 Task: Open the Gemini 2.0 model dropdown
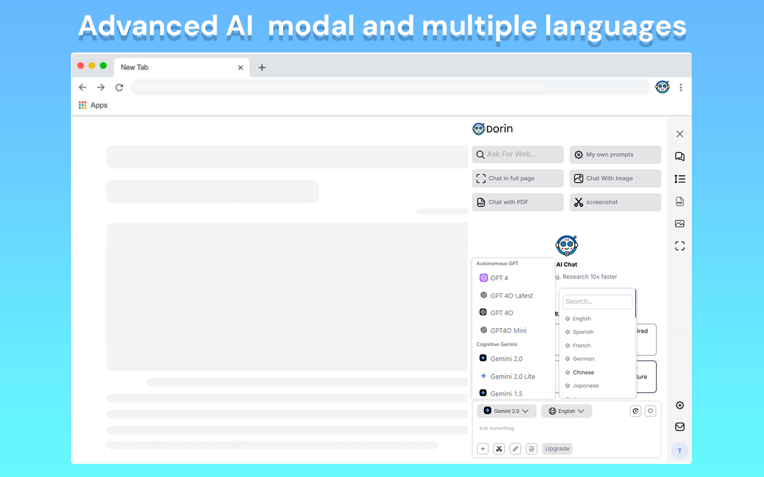(507, 411)
